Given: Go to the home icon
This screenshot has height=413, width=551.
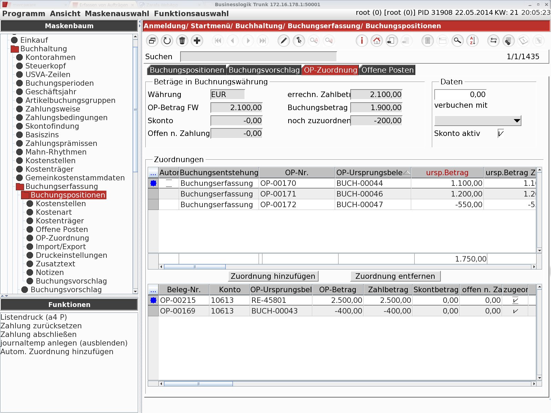Looking at the screenshot, I should click(377, 41).
